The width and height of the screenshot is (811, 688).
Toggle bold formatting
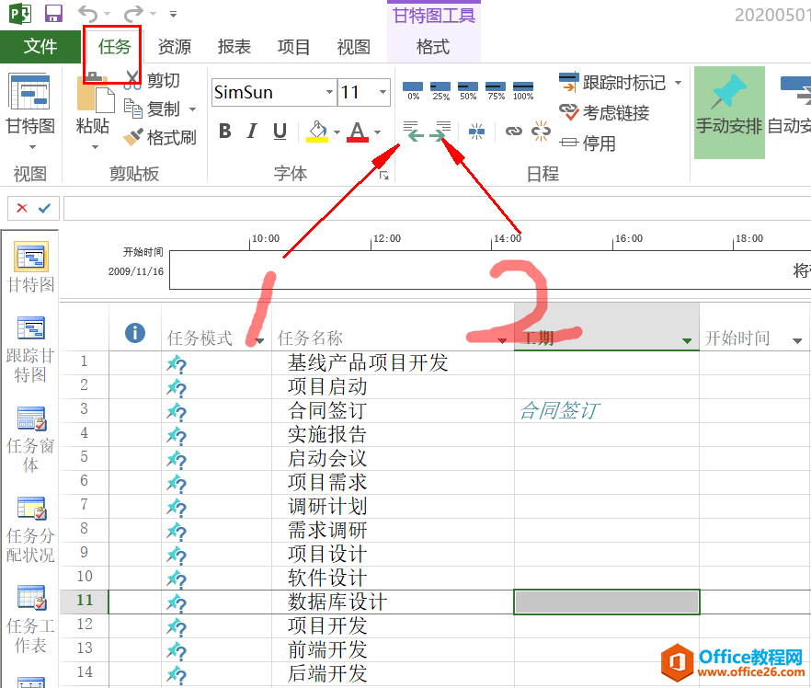(x=225, y=132)
